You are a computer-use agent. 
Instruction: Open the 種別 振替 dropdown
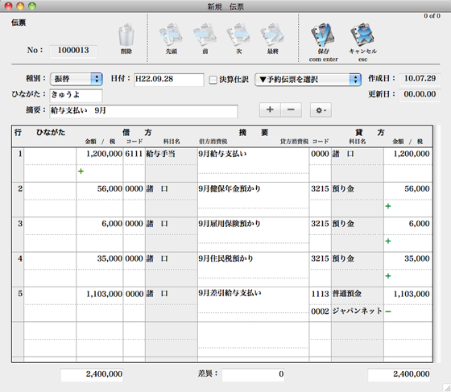(x=77, y=79)
